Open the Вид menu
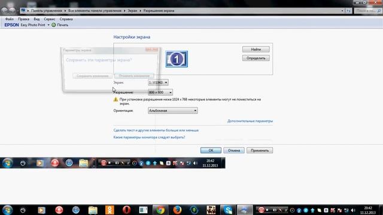This screenshot has height=215, width=383. point(37,19)
